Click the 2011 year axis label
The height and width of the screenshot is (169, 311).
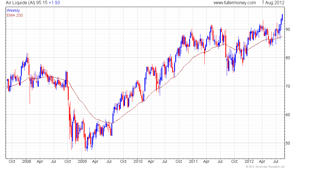[x=193, y=161]
